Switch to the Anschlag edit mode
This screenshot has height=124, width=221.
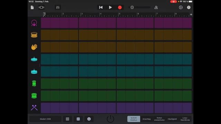pyautogui.click(x=146, y=119)
